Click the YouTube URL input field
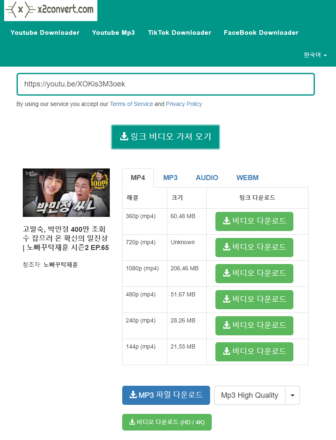 pos(165,84)
